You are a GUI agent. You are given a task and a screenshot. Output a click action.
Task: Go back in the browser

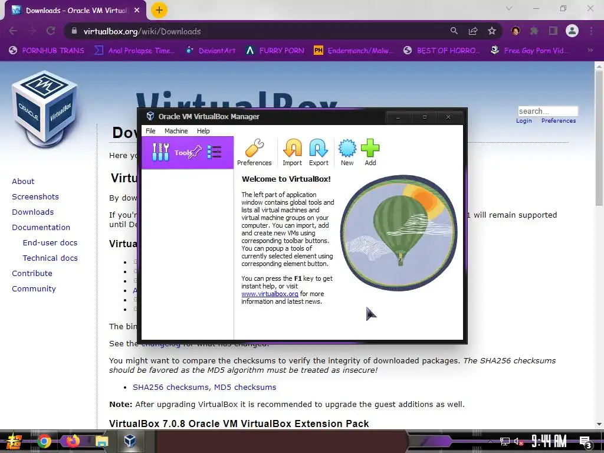point(13,31)
